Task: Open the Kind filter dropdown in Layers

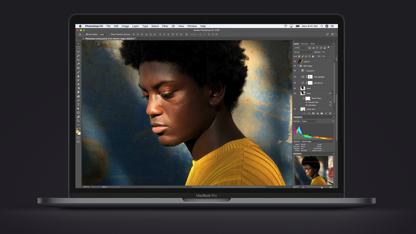Action: pyautogui.click(x=300, y=48)
